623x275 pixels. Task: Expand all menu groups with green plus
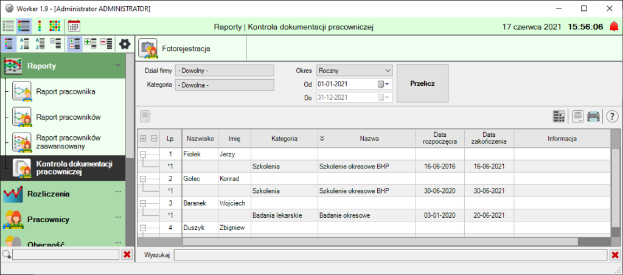90,43
